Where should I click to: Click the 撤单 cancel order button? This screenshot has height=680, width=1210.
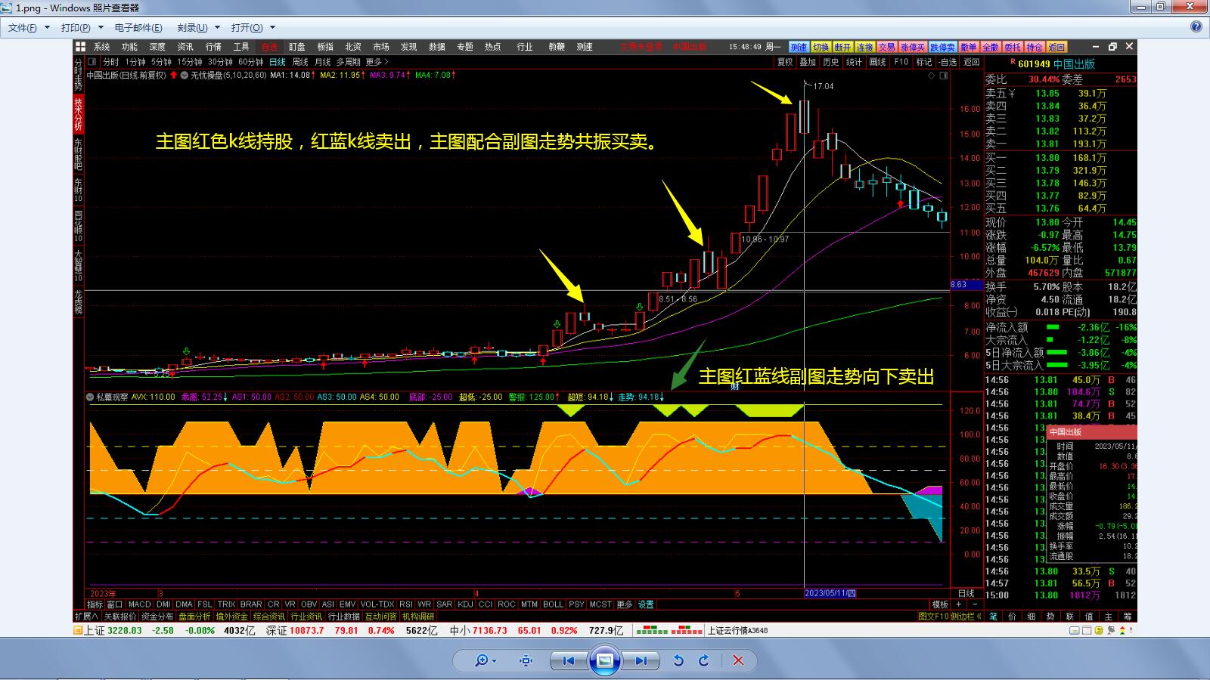pyautogui.click(x=969, y=47)
